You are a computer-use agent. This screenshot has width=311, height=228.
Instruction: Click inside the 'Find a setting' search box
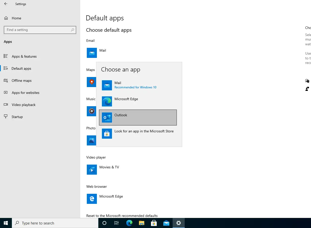coord(40,30)
